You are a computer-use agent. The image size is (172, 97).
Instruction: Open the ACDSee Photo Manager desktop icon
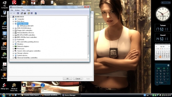coord(4,46)
